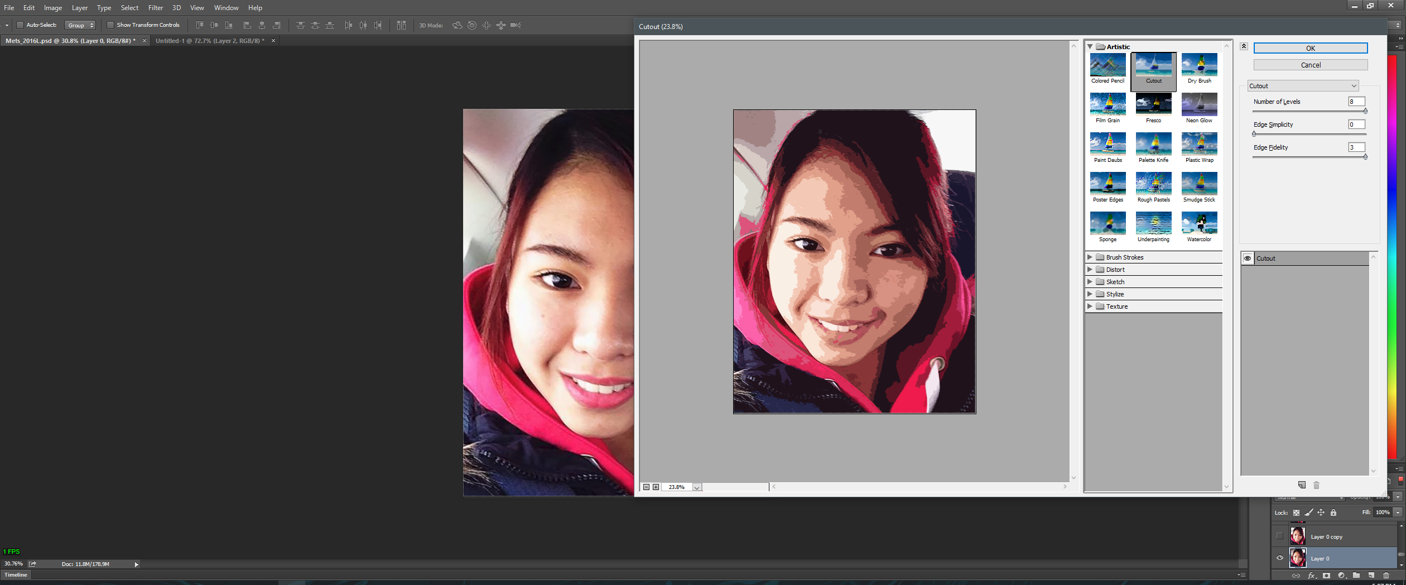1406x585 pixels.
Task: Delete effect layer in filter gallery
Action: click(1317, 485)
